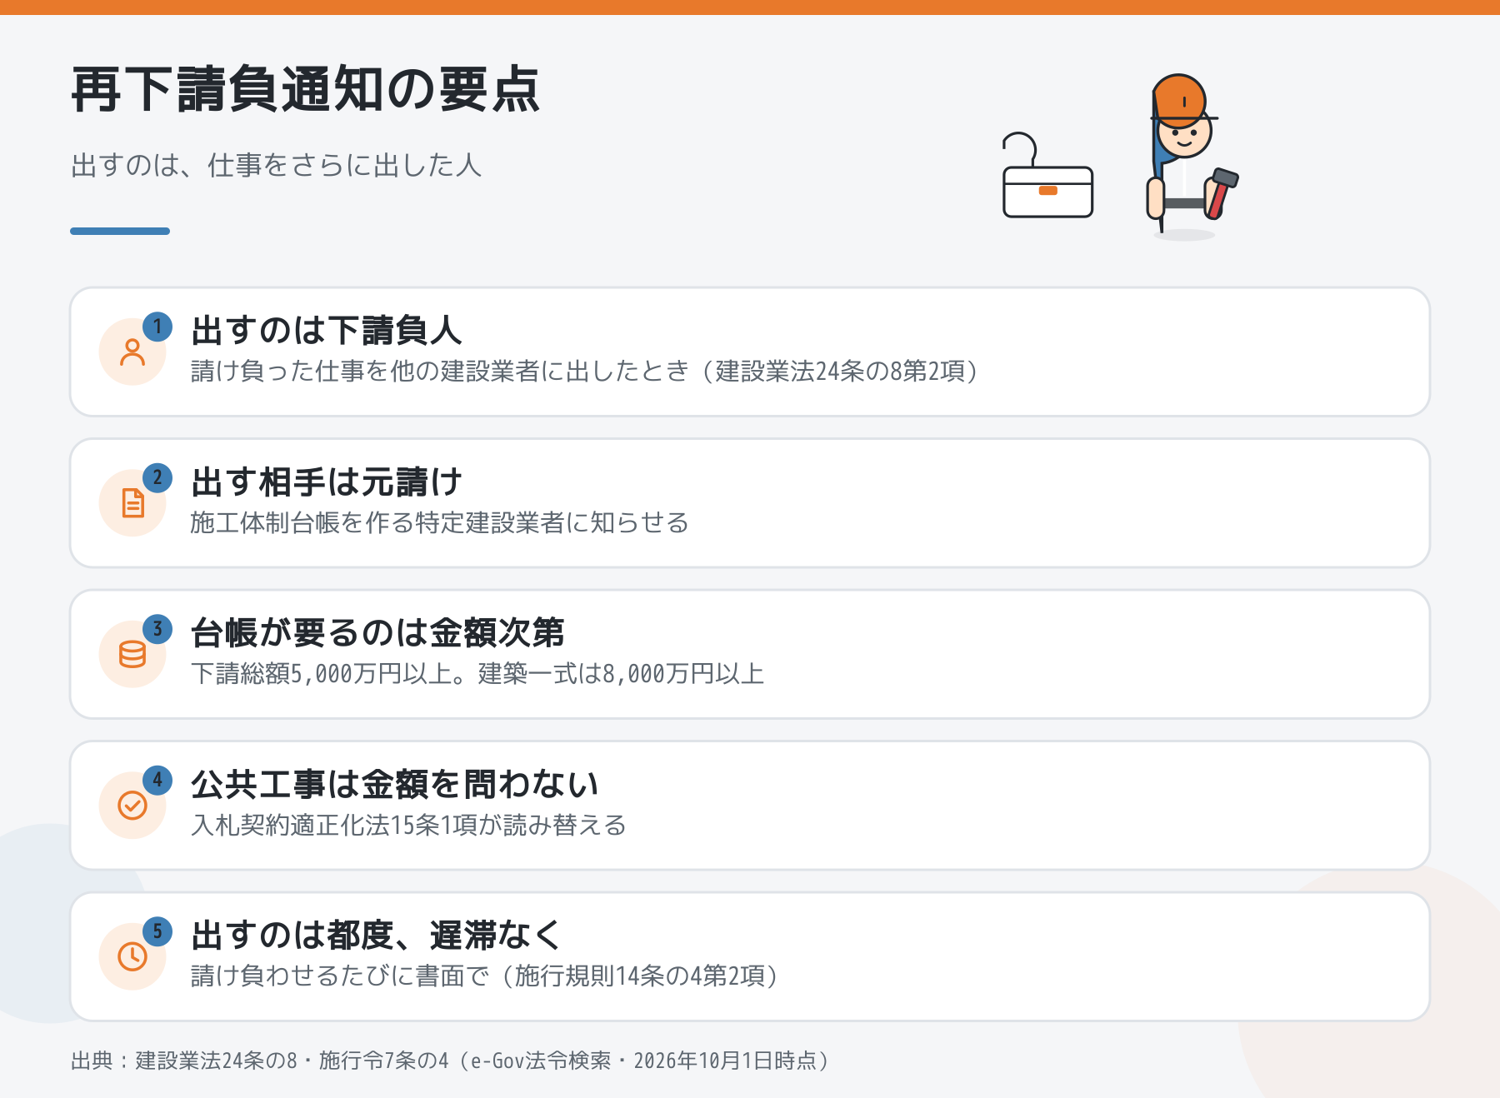Select the heading 出す相手は元請け

tap(327, 482)
